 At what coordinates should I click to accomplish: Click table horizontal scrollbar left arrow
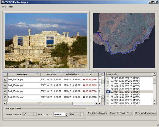point(5,103)
